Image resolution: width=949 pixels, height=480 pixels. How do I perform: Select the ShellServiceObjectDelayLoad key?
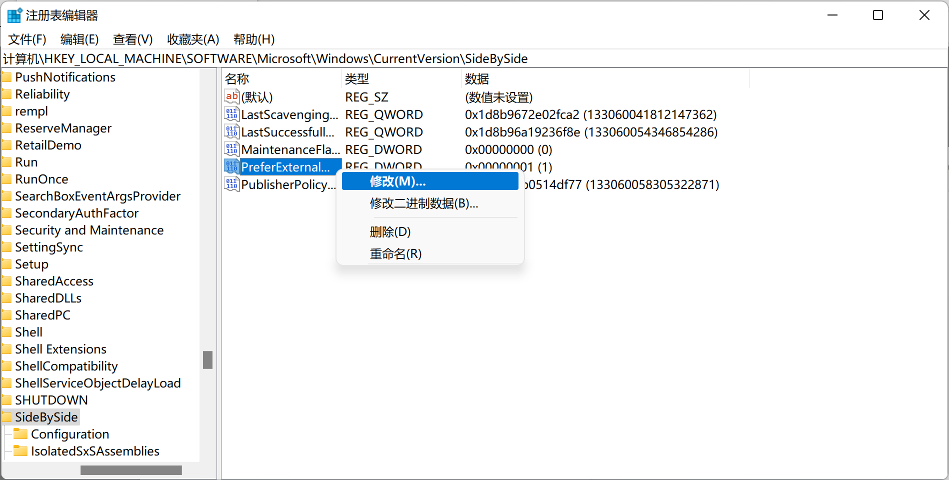pos(98,383)
